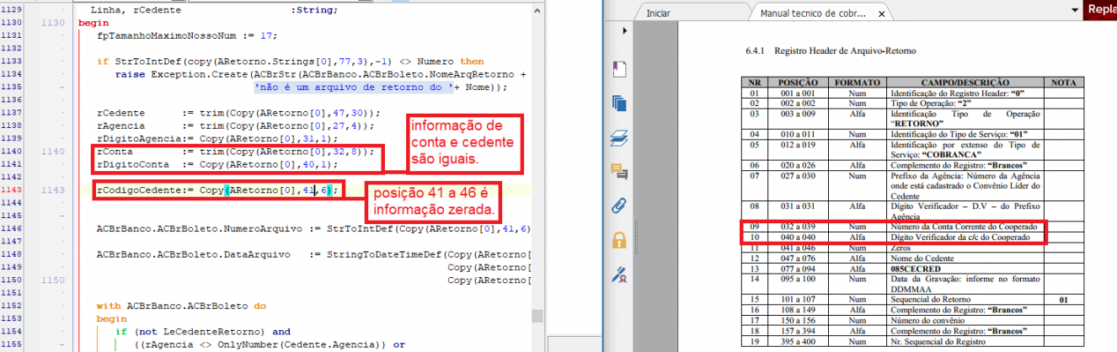Open the Bookmarks panel in PDF sidebar
1117x352 pixels.
618,68
